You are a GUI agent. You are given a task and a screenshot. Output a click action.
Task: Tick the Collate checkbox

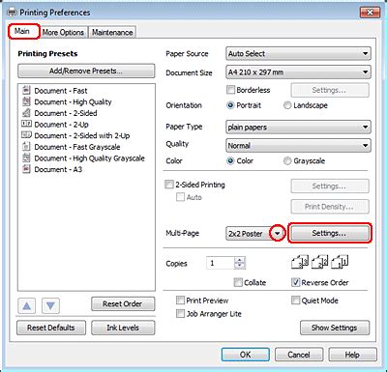click(x=238, y=282)
